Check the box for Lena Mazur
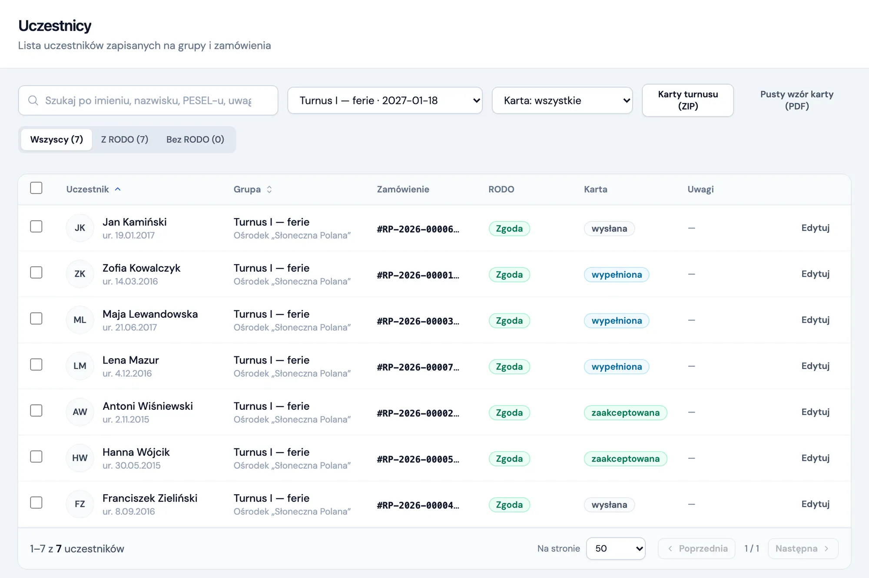The width and height of the screenshot is (869, 578). click(x=36, y=365)
